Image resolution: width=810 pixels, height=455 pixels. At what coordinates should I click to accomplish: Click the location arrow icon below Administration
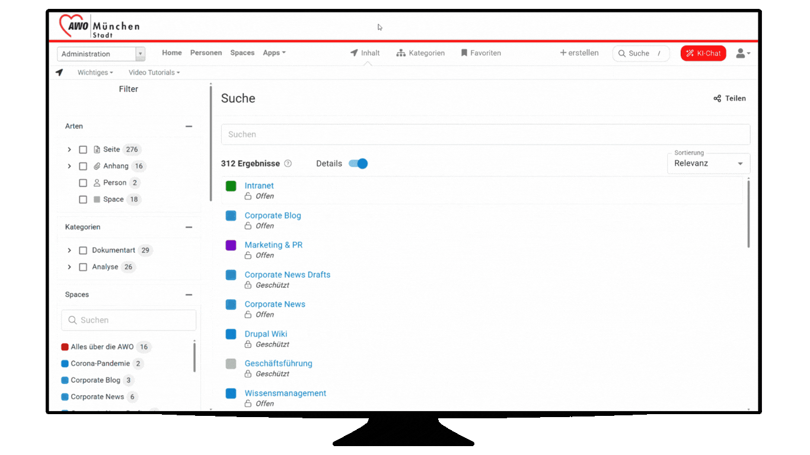[x=59, y=72]
